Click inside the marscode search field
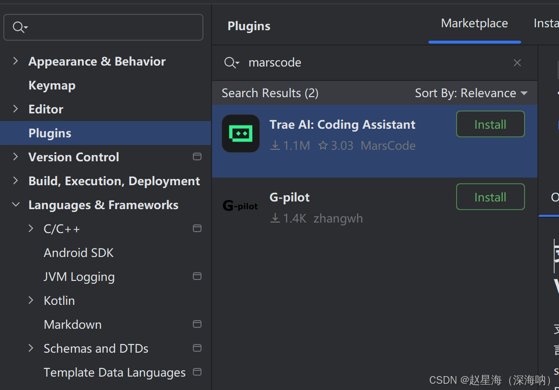The width and height of the screenshot is (559, 390). (335, 63)
